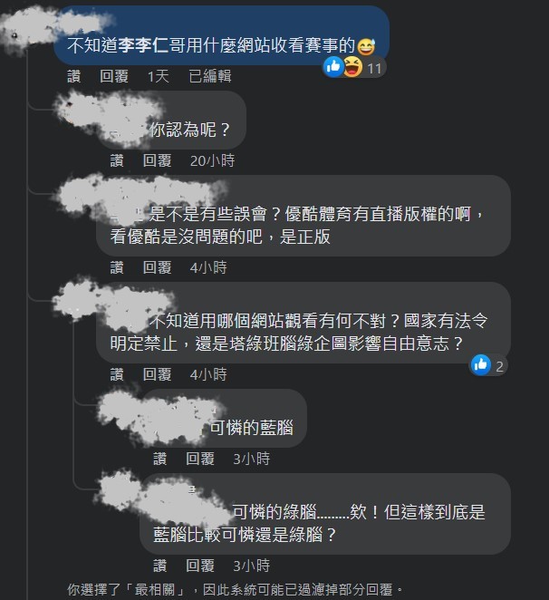Open the 20小時 timestamp link
The image size is (549, 600).
212,160
